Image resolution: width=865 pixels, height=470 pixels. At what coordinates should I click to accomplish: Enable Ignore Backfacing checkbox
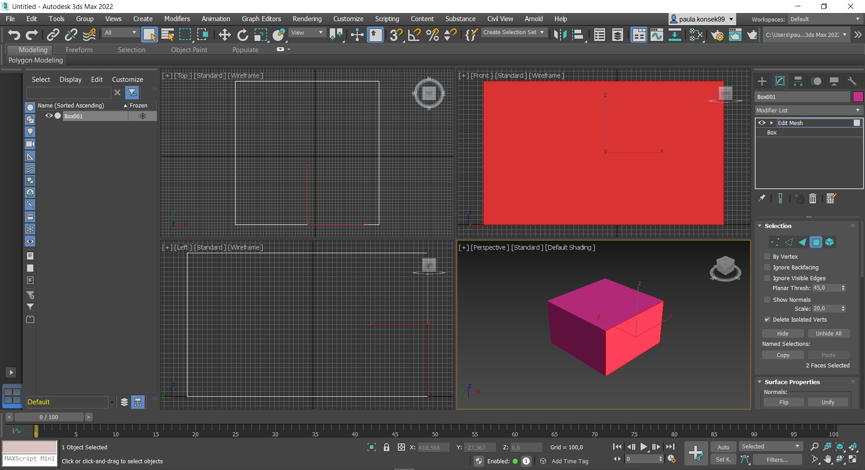[x=767, y=267]
